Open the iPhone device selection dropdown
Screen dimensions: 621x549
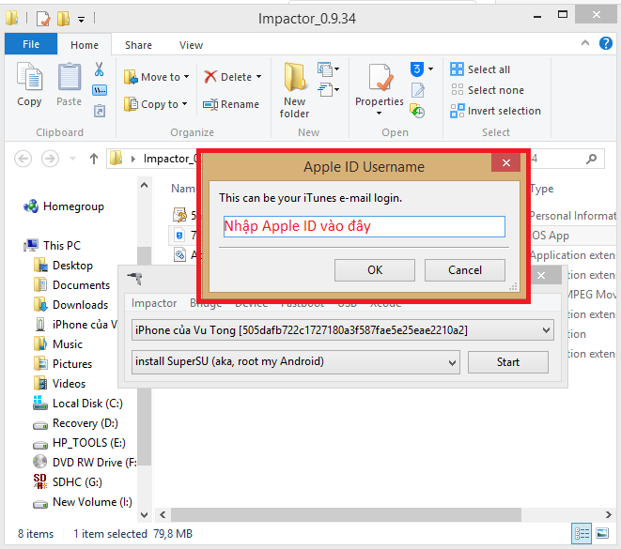343,330
